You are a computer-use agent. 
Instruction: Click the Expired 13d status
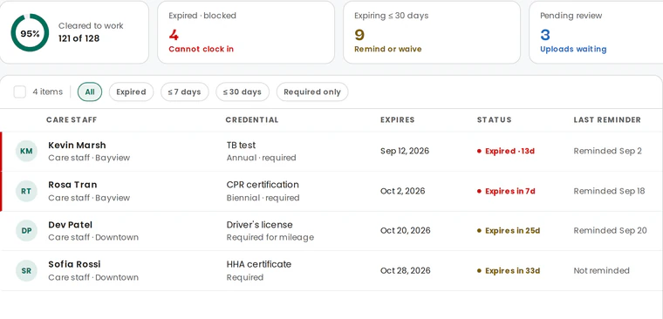coord(506,151)
